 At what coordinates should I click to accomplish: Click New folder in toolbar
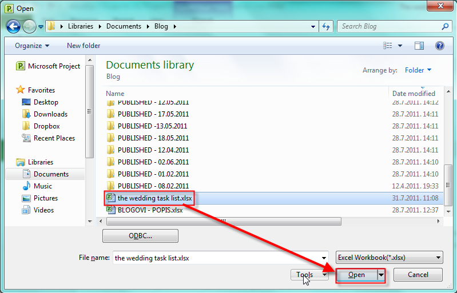84,46
